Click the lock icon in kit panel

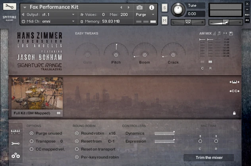[234, 113]
